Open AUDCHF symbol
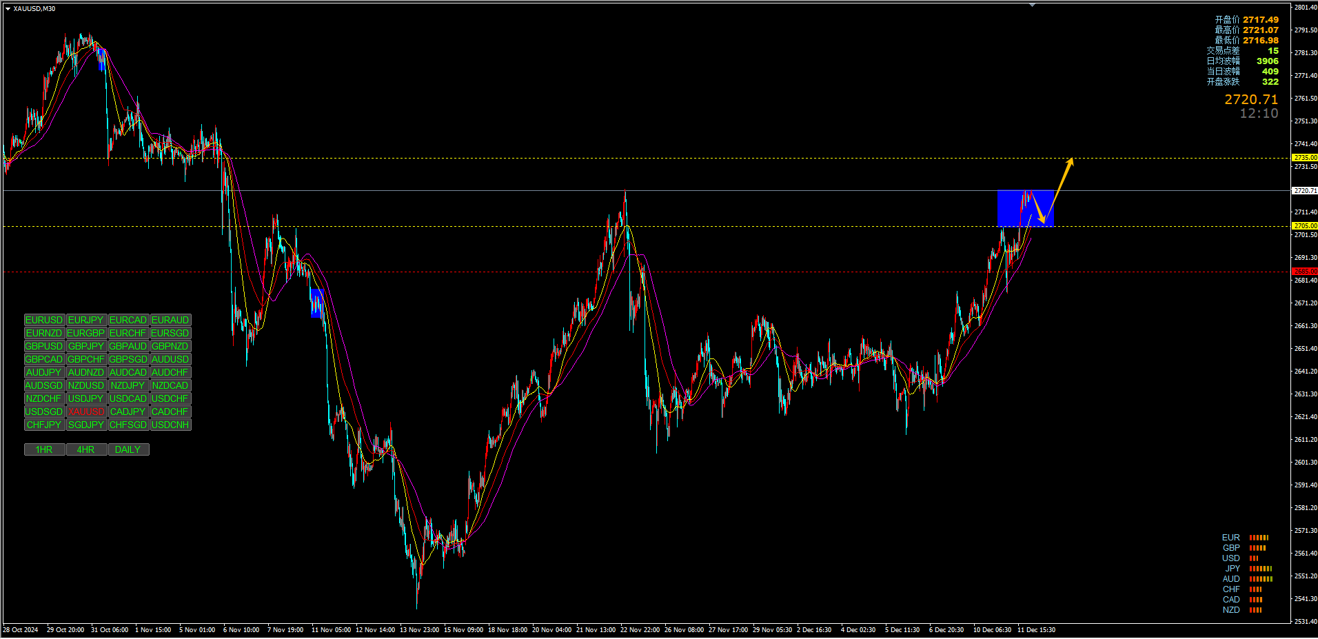The image size is (1318, 639). [170, 372]
